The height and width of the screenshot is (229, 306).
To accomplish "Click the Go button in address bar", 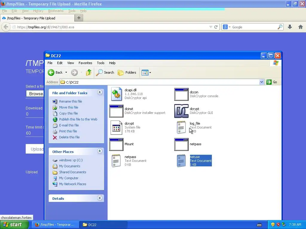I will pyautogui.click(x=272, y=82).
